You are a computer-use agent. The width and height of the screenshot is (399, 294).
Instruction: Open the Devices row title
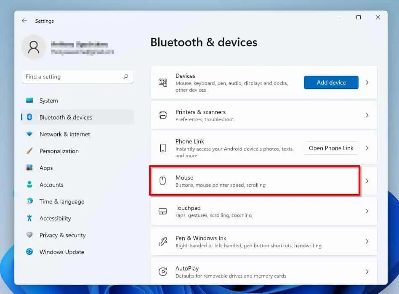pos(185,76)
